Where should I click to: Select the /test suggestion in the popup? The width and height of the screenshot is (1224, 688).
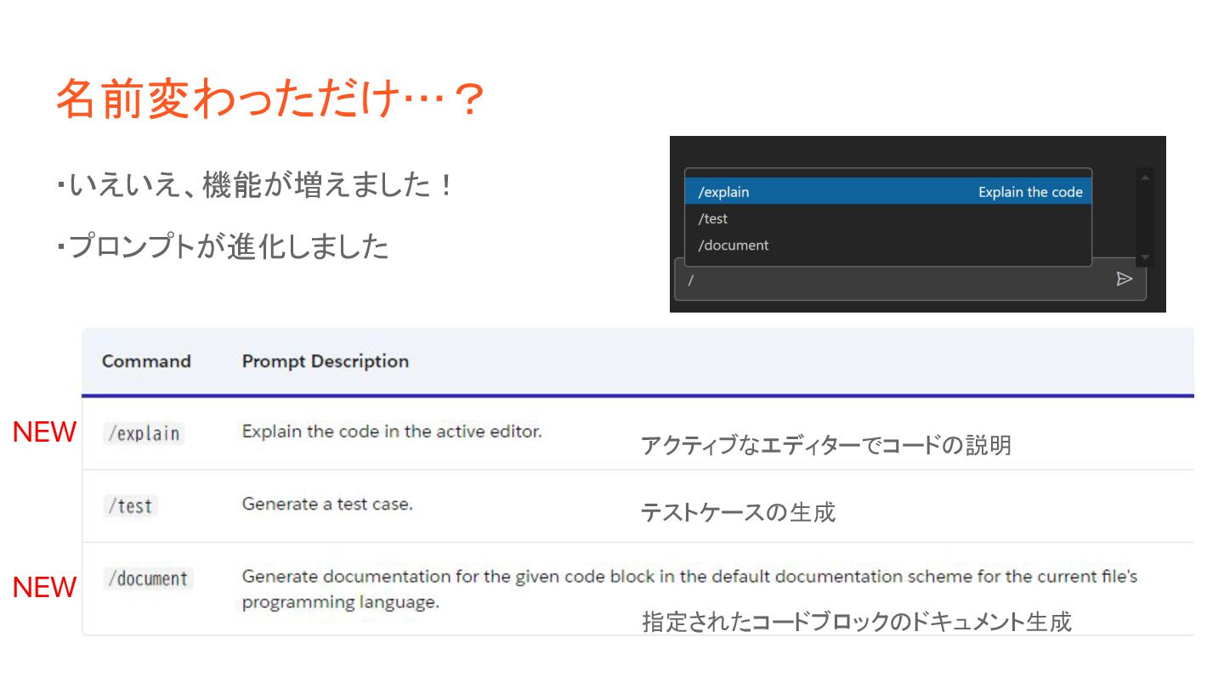888,218
